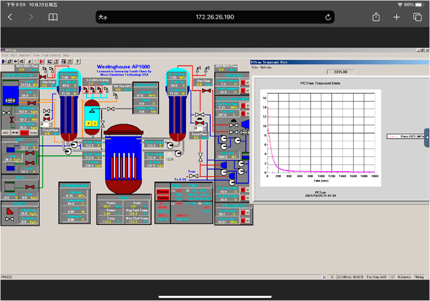Click the spinner arrows beside SG A feed valve
This screenshot has height=301, width=430.
point(50,124)
